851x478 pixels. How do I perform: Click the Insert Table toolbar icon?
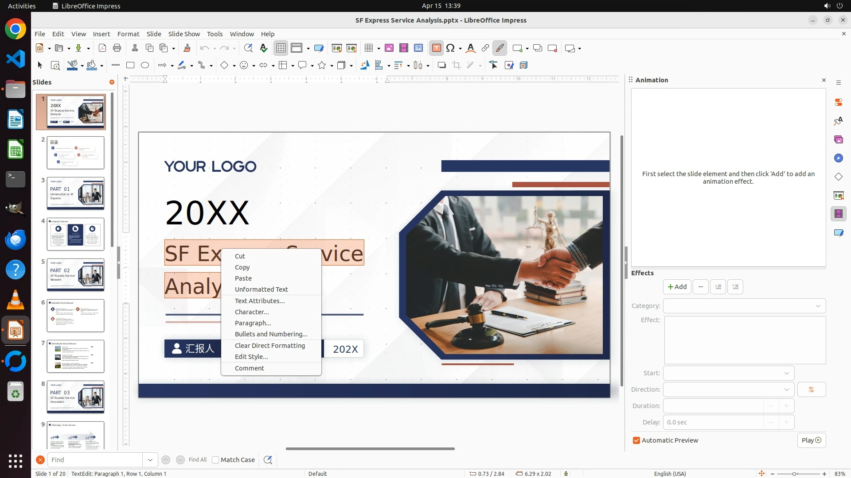click(x=368, y=48)
